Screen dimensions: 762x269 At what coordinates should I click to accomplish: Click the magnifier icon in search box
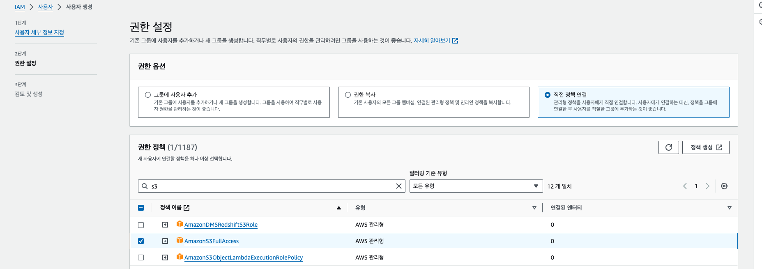click(145, 186)
